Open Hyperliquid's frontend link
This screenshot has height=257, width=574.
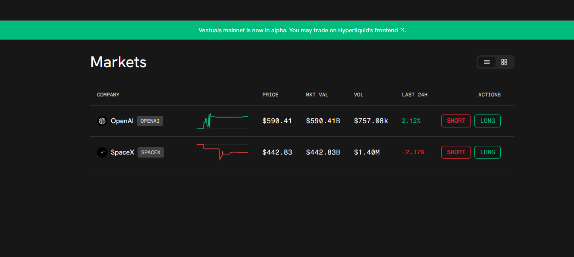coord(367,31)
